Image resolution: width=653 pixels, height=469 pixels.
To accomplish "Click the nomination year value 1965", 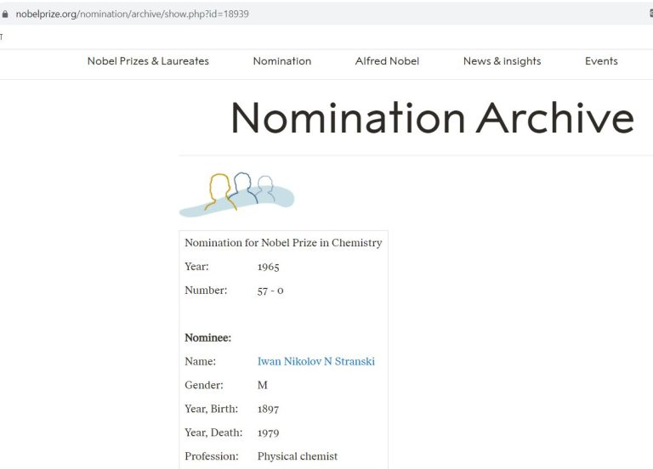I will (268, 267).
